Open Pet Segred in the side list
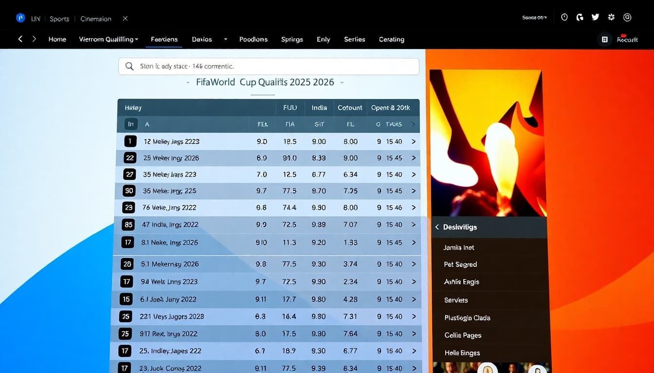 click(x=460, y=265)
